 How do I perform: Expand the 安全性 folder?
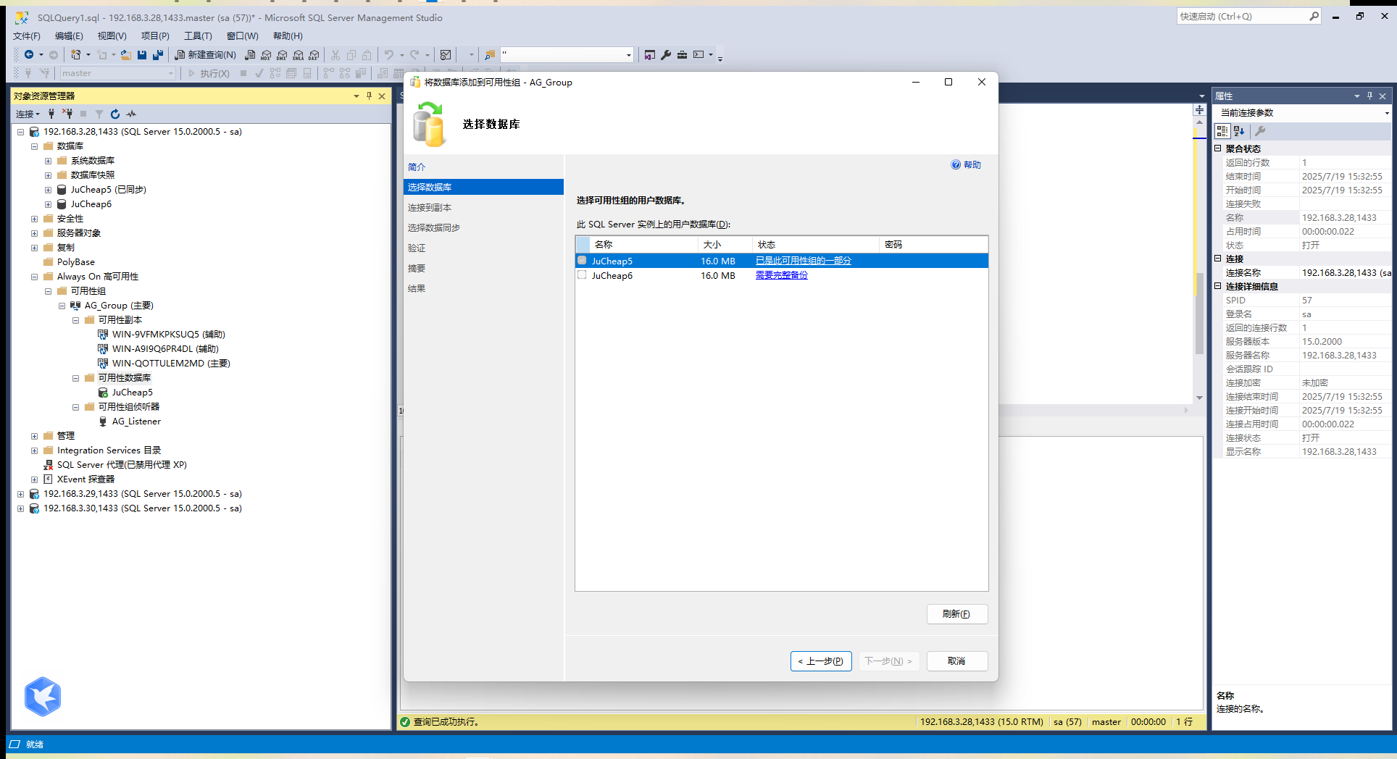(35, 219)
